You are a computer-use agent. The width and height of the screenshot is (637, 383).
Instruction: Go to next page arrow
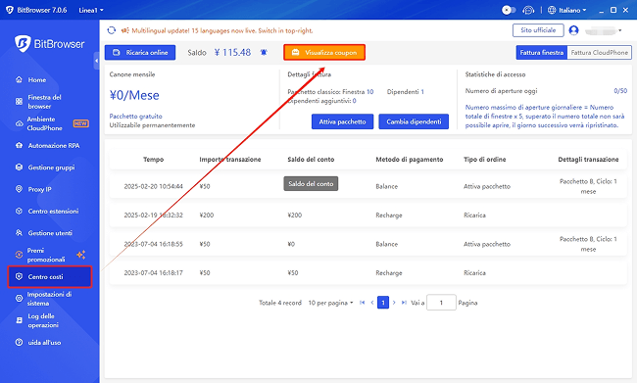point(394,303)
